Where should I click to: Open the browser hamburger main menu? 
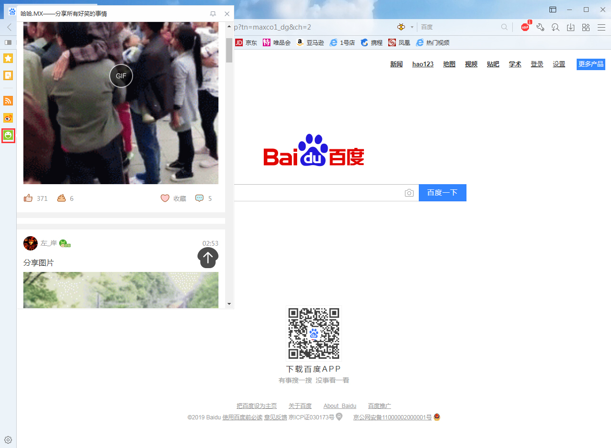click(x=601, y=27)
